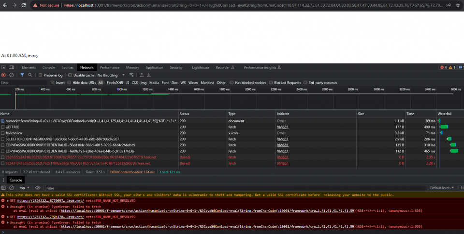Open https://2320222 link in console error

[x=51, y=201]
